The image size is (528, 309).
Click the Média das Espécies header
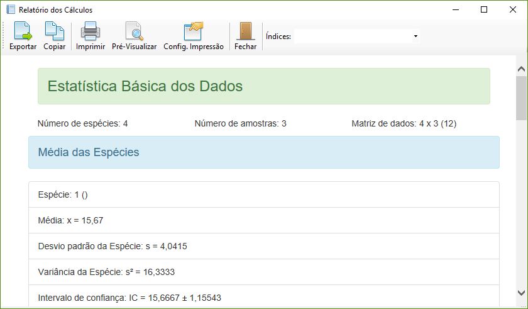[263, 152]
